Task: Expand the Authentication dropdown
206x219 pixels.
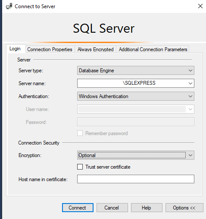Action: pos(136,96)
